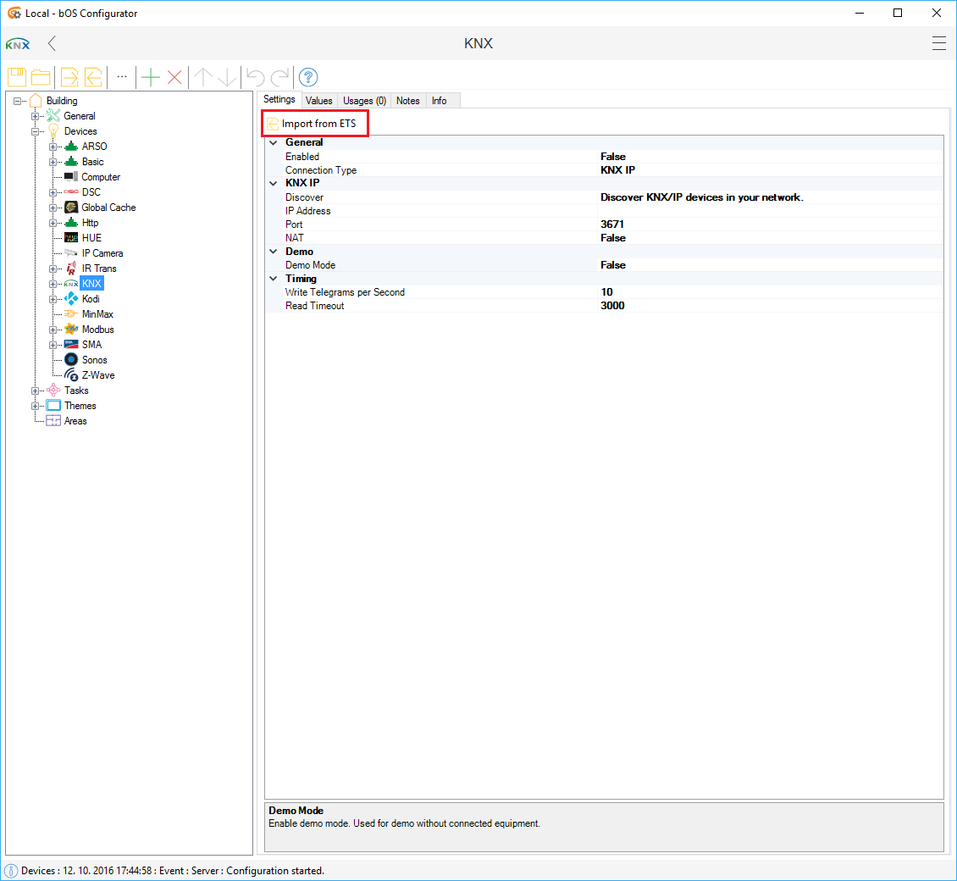This screenshot has width=957, height=881.
Task: Expand the Kodi tree node
Action: click(x=53, y=299)
